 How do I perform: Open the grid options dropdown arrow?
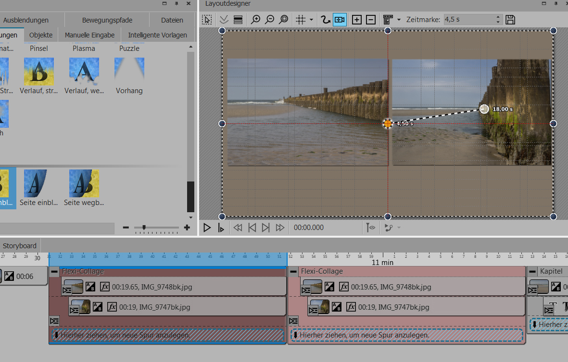click(x=311, y=20)
